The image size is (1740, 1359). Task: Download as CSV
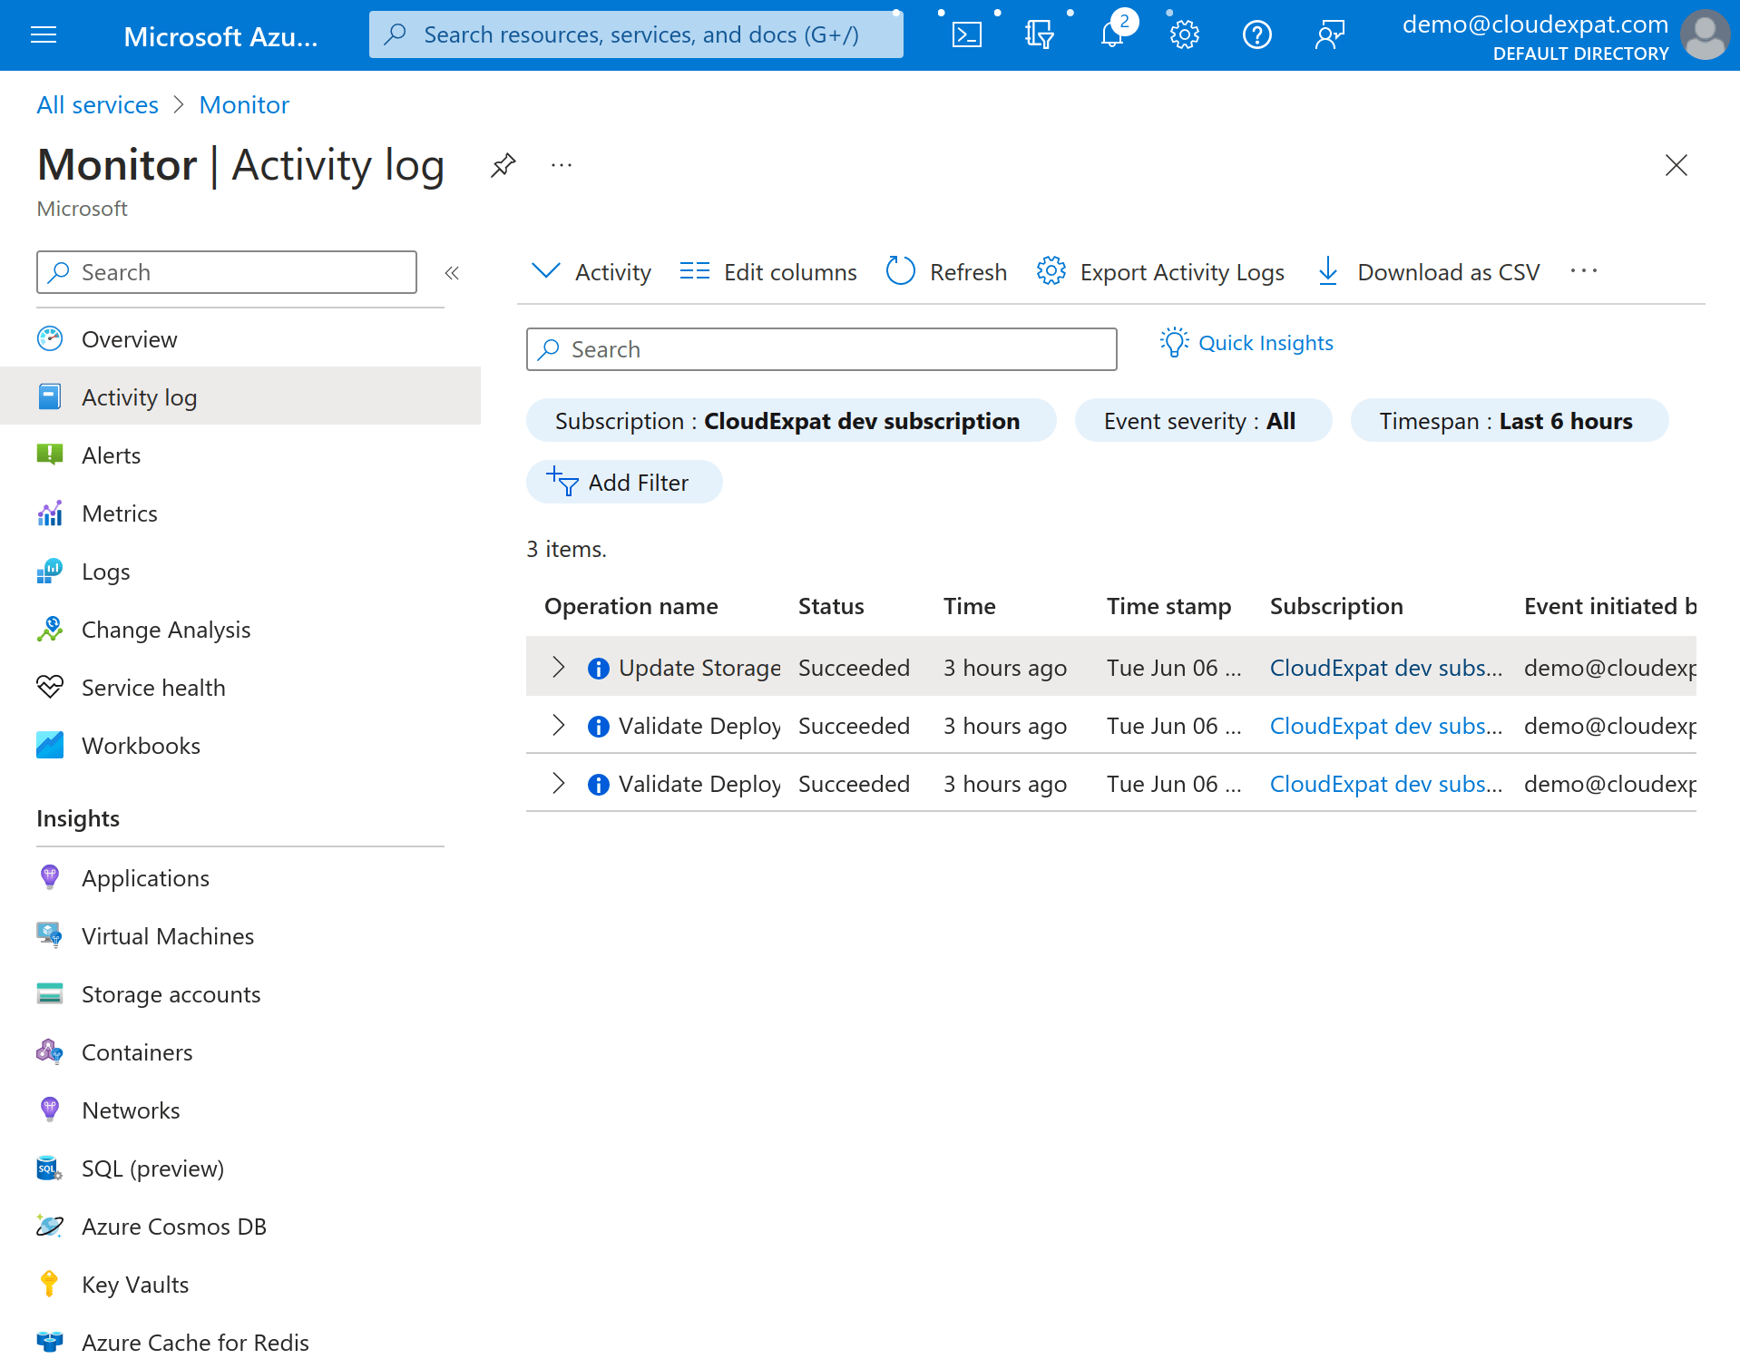coord(1428,272)
